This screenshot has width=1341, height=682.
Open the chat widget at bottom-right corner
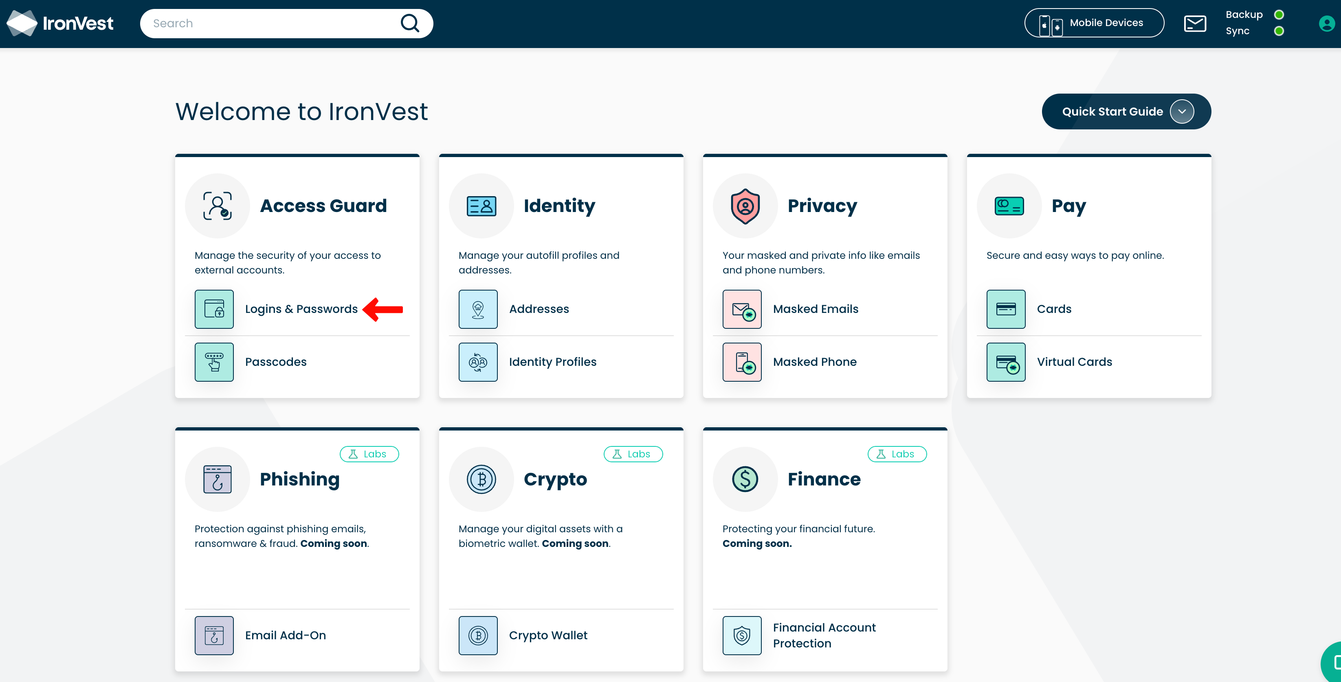(x=1332, y=663)
